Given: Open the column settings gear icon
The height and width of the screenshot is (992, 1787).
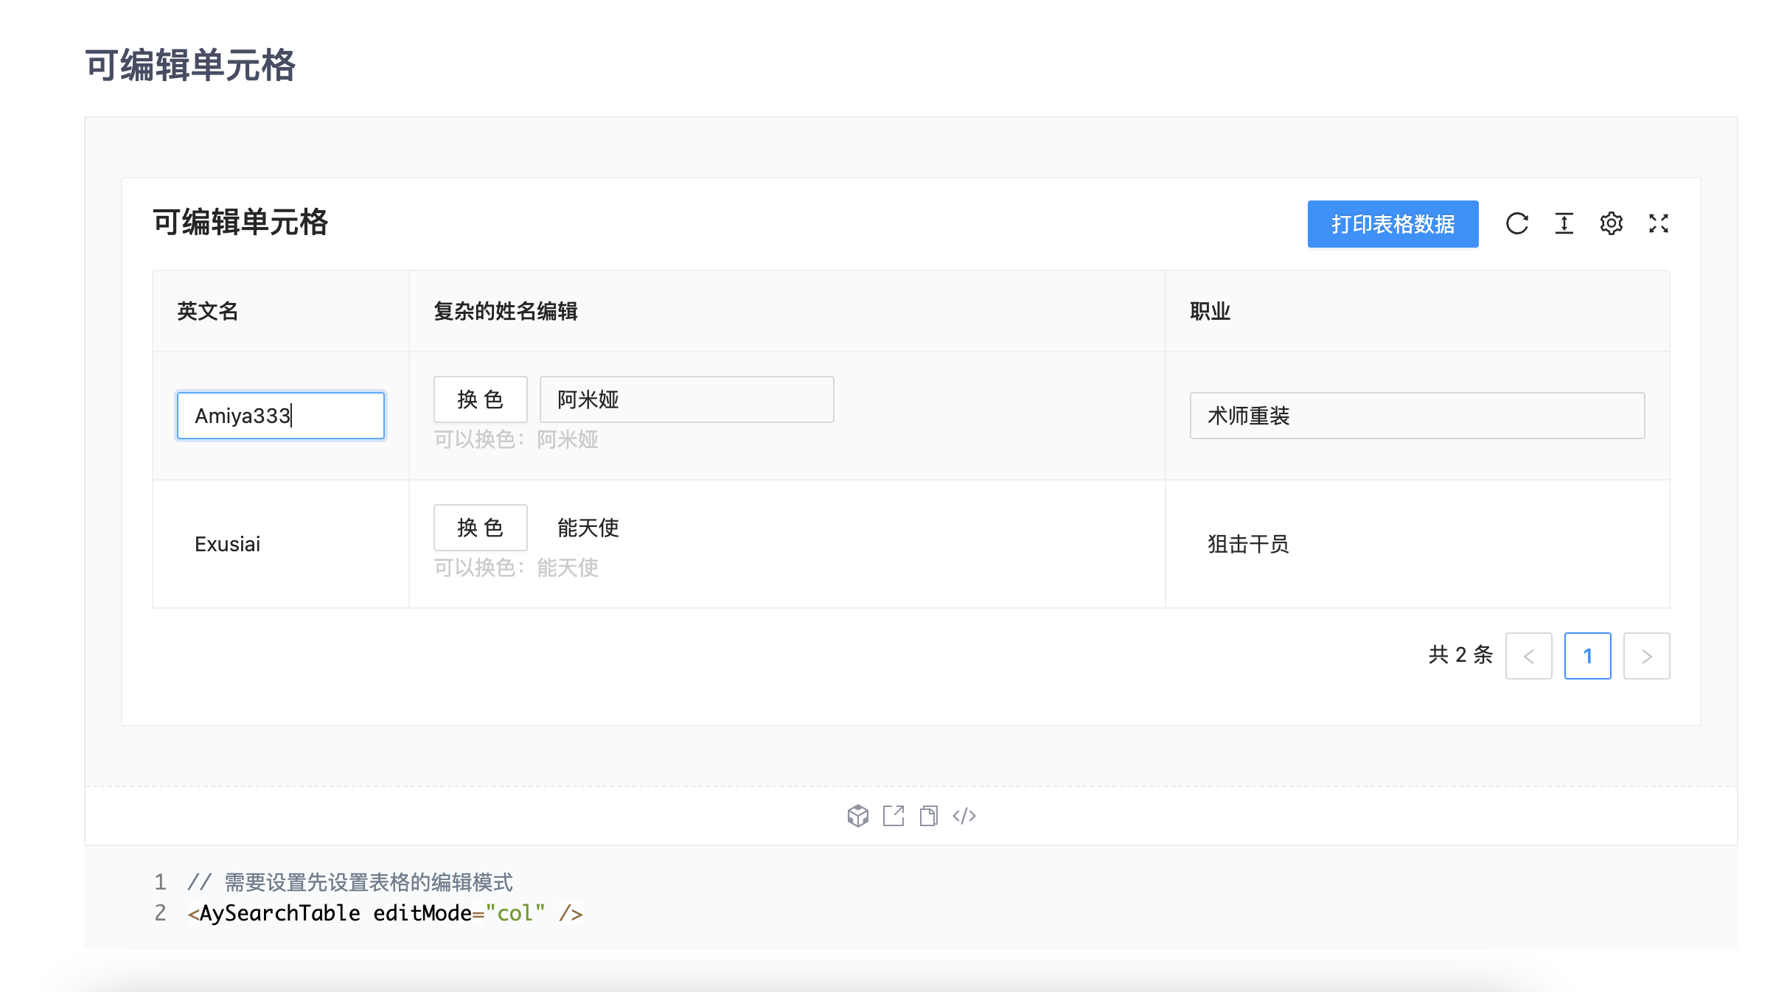Looking at the screenshot, I should [x=1611, y=223].
